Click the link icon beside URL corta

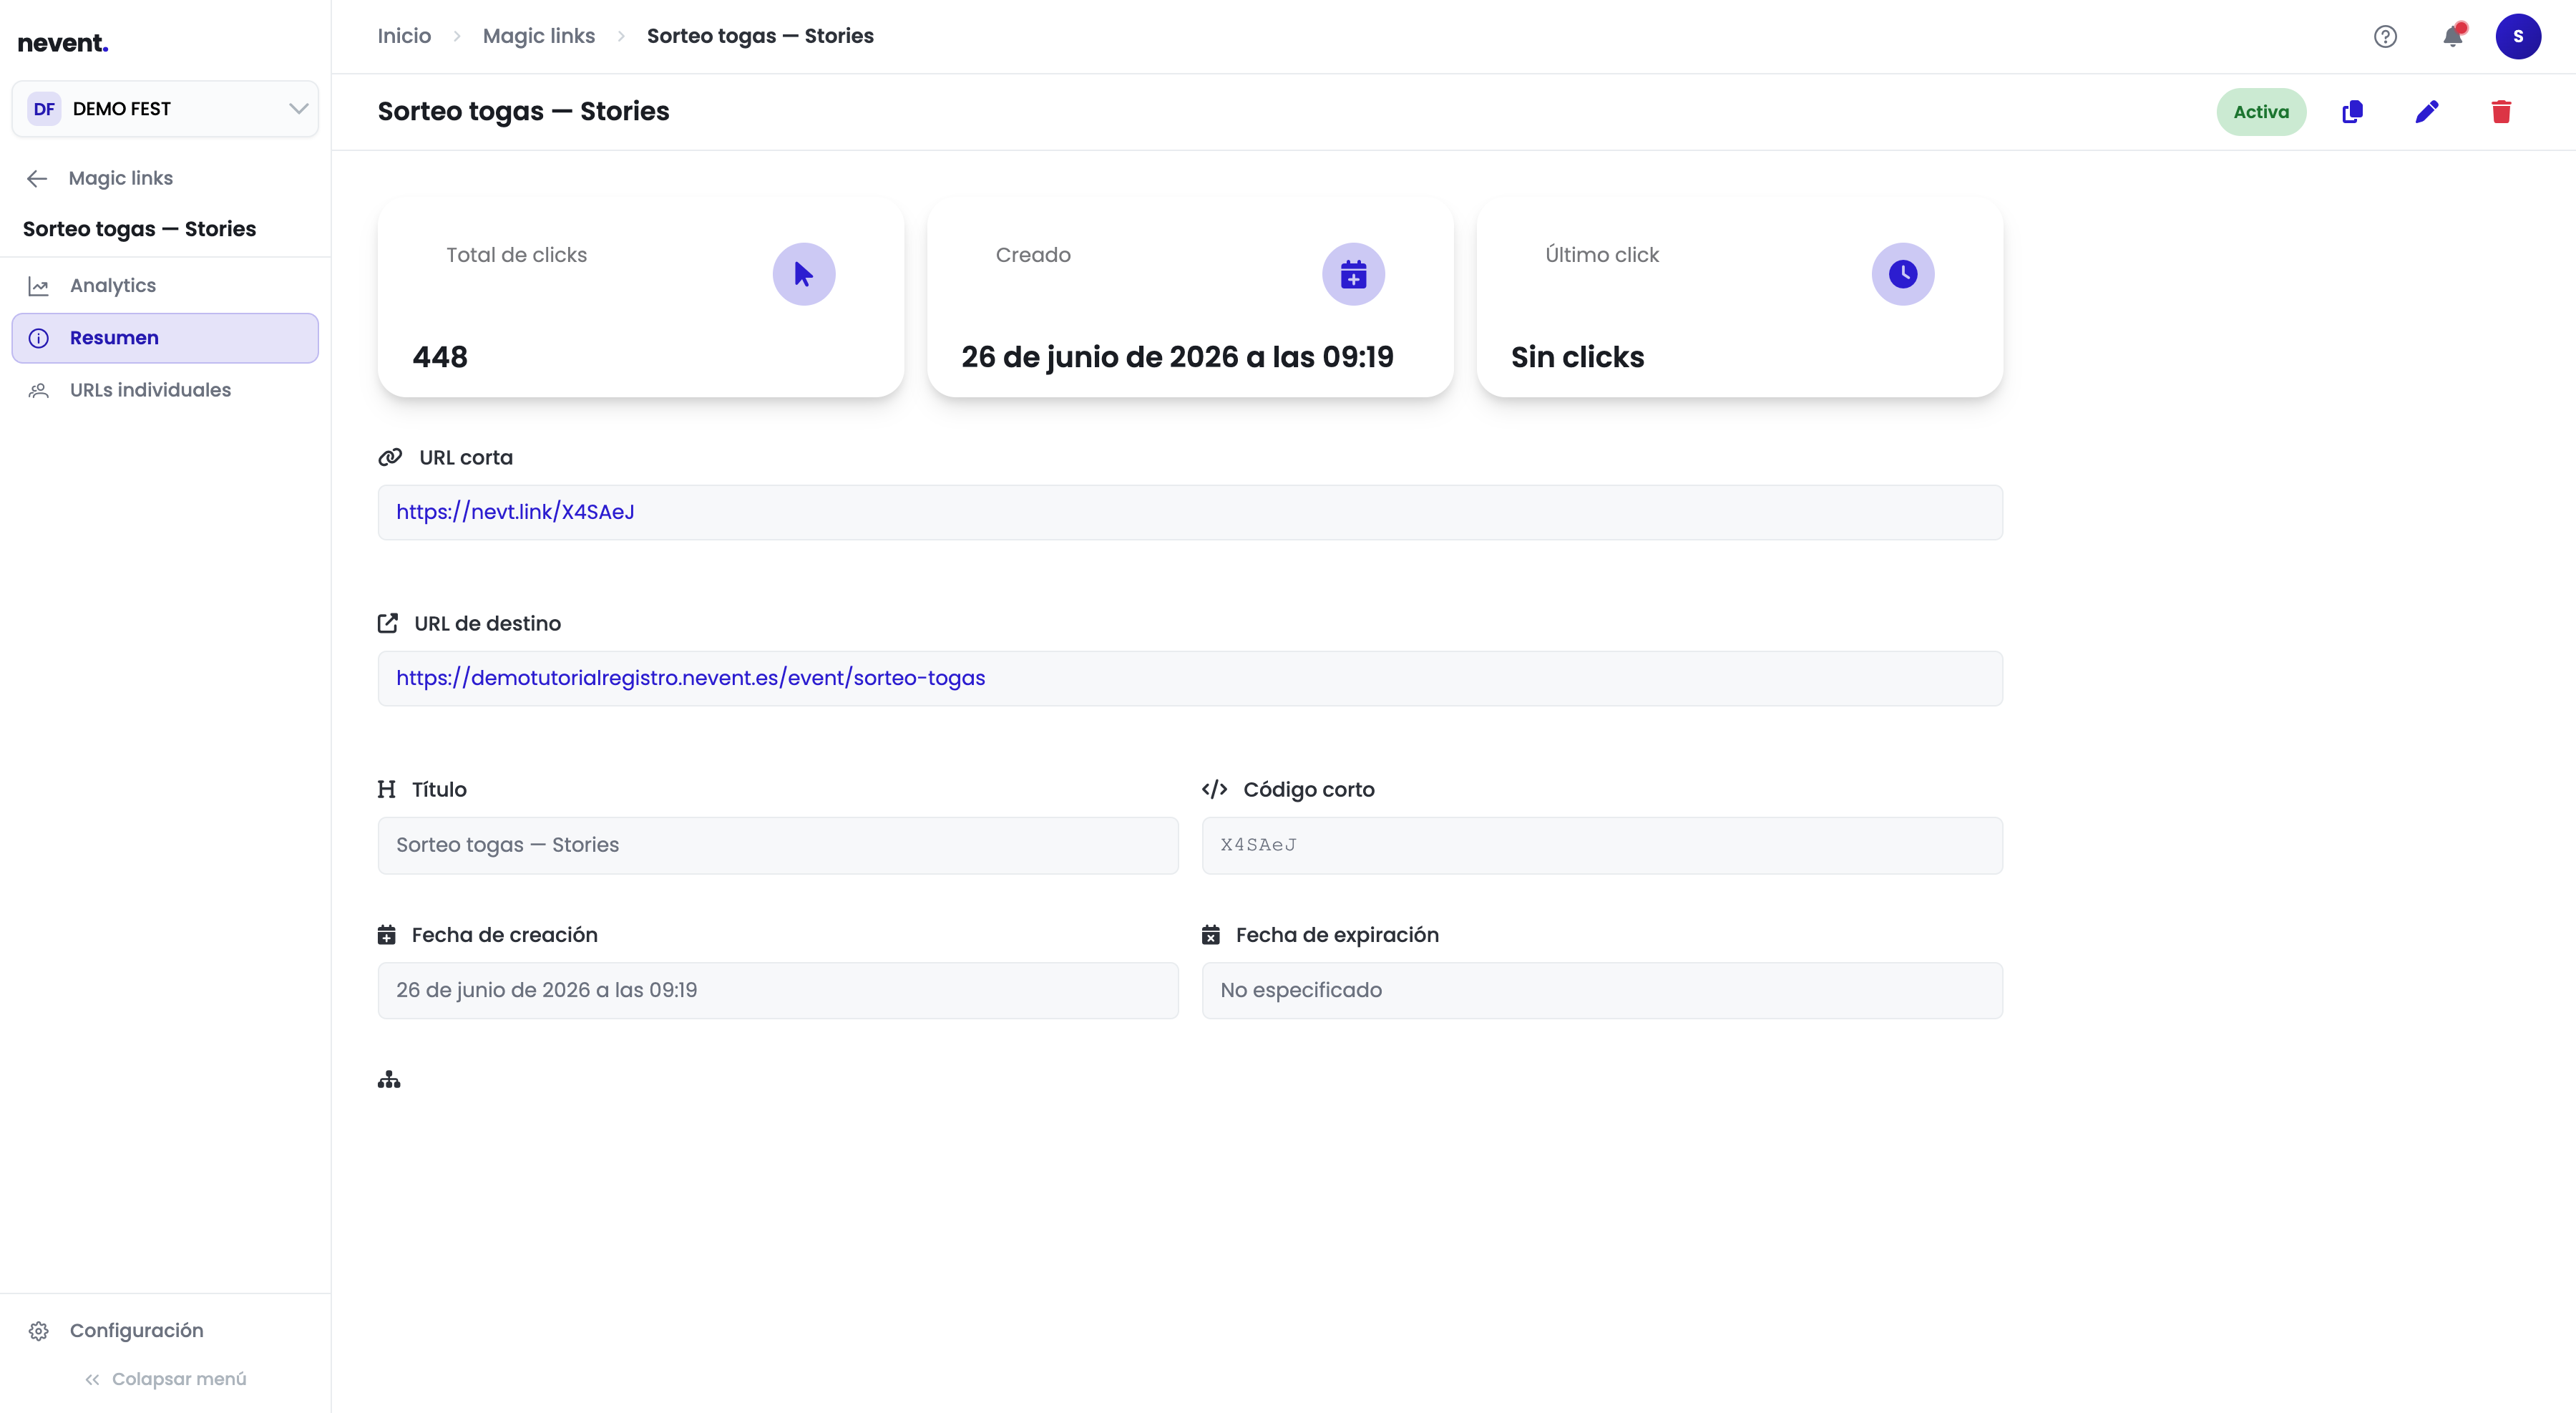[390, 457]
